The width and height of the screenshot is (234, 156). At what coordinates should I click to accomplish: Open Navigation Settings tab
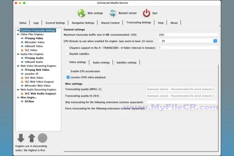point(83,23)
